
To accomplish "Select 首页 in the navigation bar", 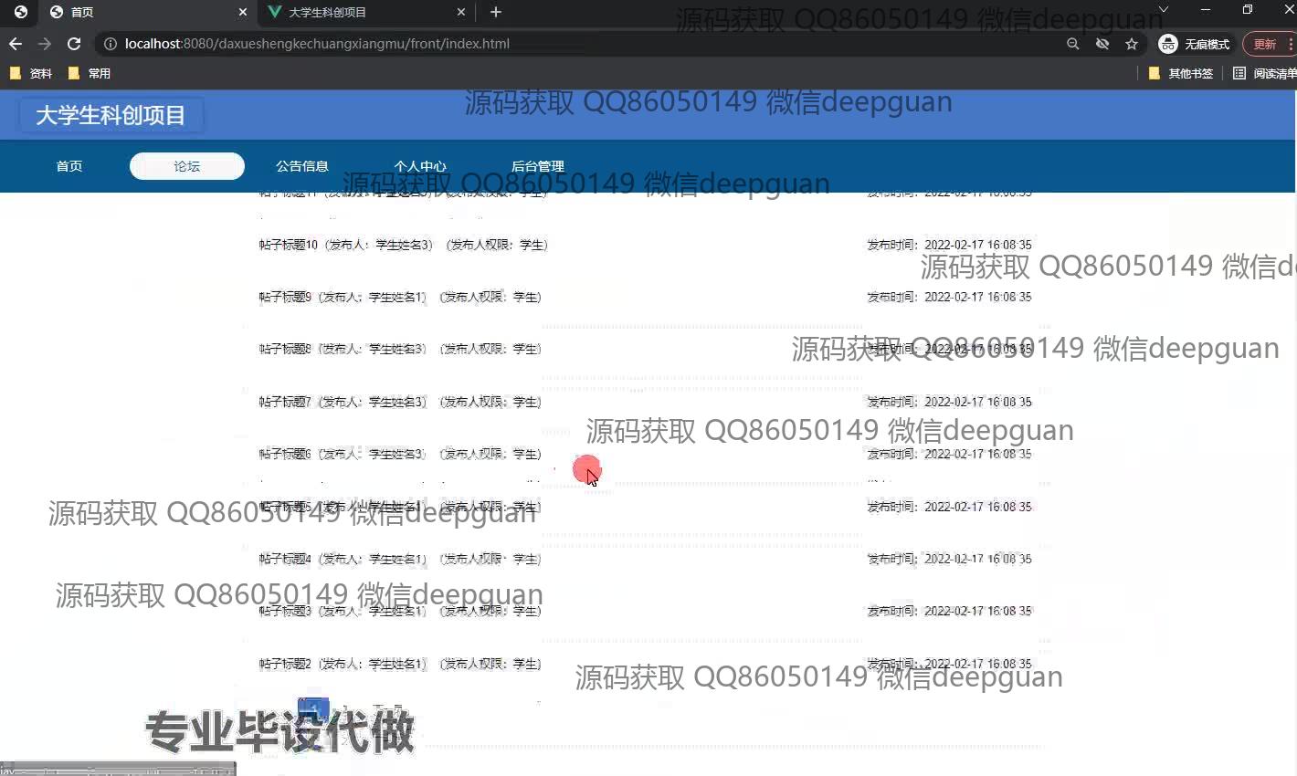I will (x=69, y=166).
